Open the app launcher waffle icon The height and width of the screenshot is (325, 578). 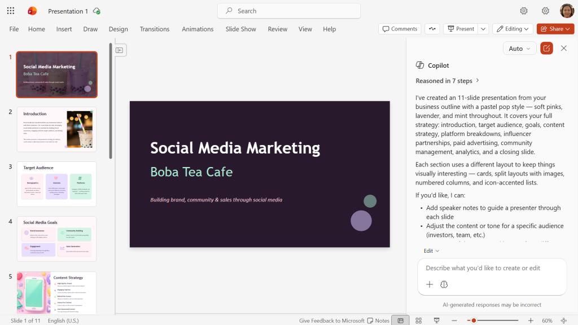click(11, 11)
